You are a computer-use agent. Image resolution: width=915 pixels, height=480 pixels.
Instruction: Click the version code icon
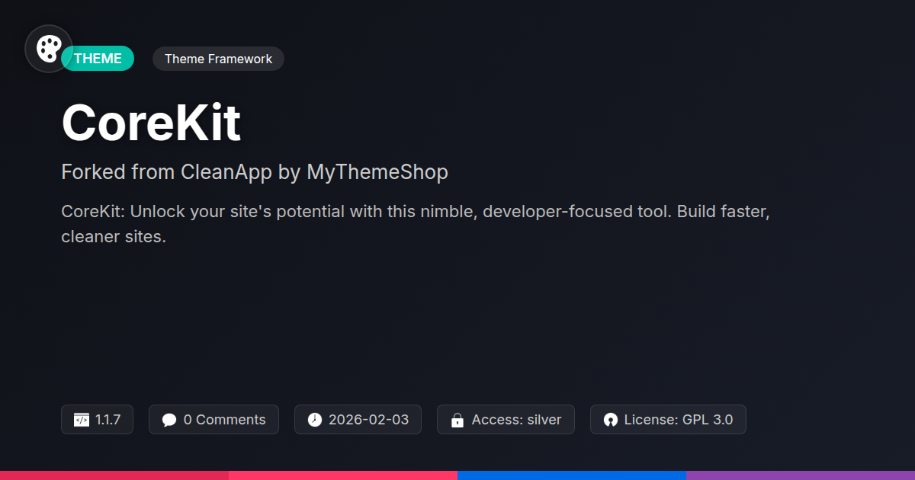[x=82, y=420]
